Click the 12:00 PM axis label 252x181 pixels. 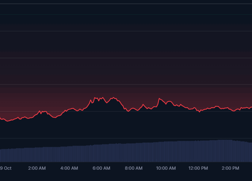point(198,168)
